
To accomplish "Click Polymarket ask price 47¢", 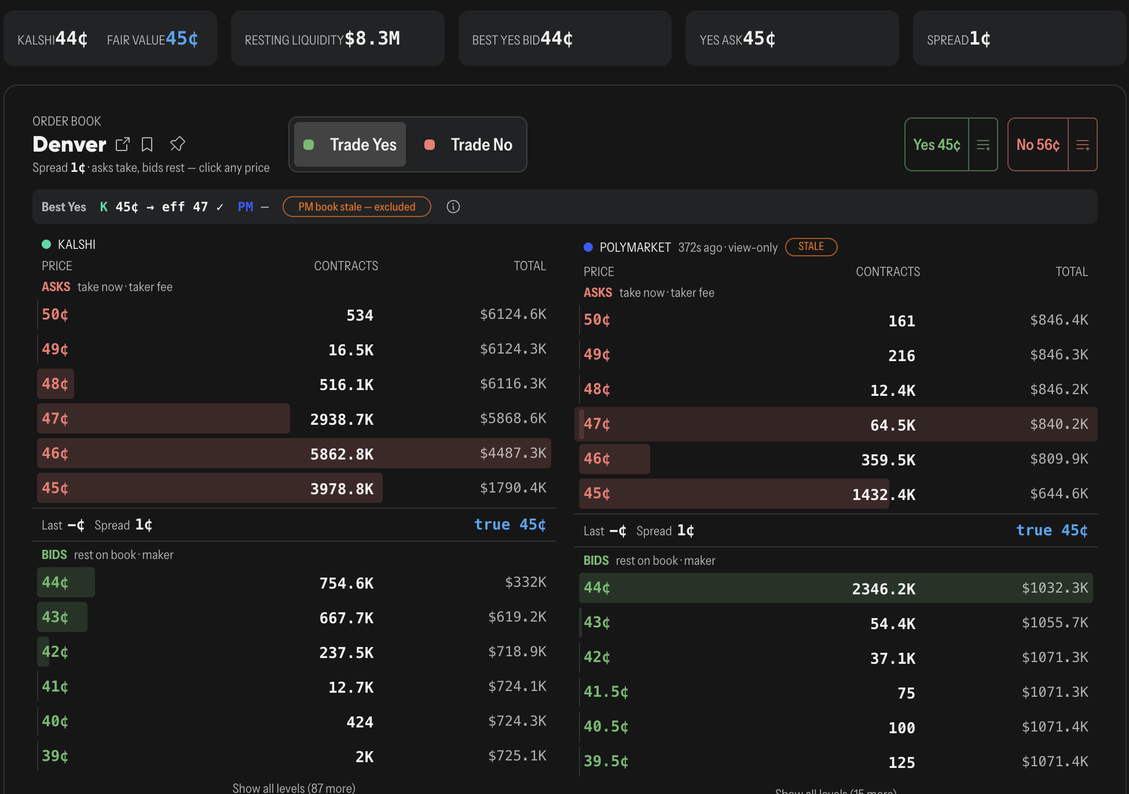I will tap(597, 424).
